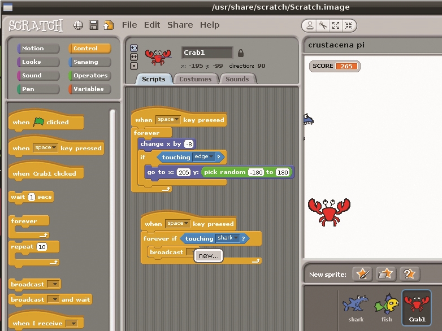This screenshot has width=442, height=331.
Task: Click the palette forever block
Action: [x=29, y=227]
